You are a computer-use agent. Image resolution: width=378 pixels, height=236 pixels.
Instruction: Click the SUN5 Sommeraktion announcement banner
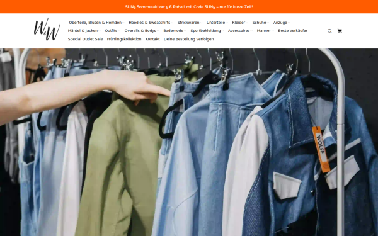pos(189,7)
